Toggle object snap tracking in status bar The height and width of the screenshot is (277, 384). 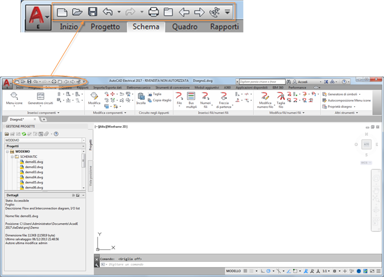(289, 271)
